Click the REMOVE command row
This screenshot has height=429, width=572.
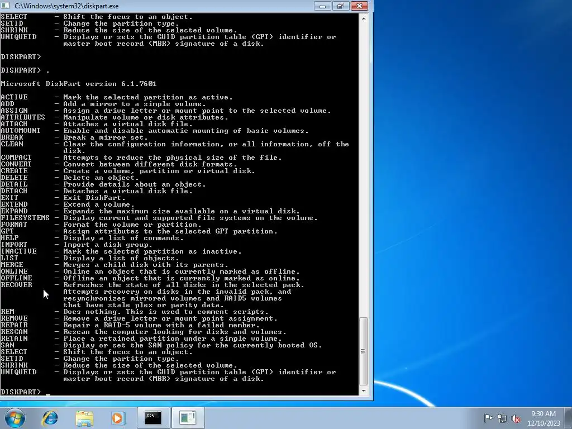point(139,318)
